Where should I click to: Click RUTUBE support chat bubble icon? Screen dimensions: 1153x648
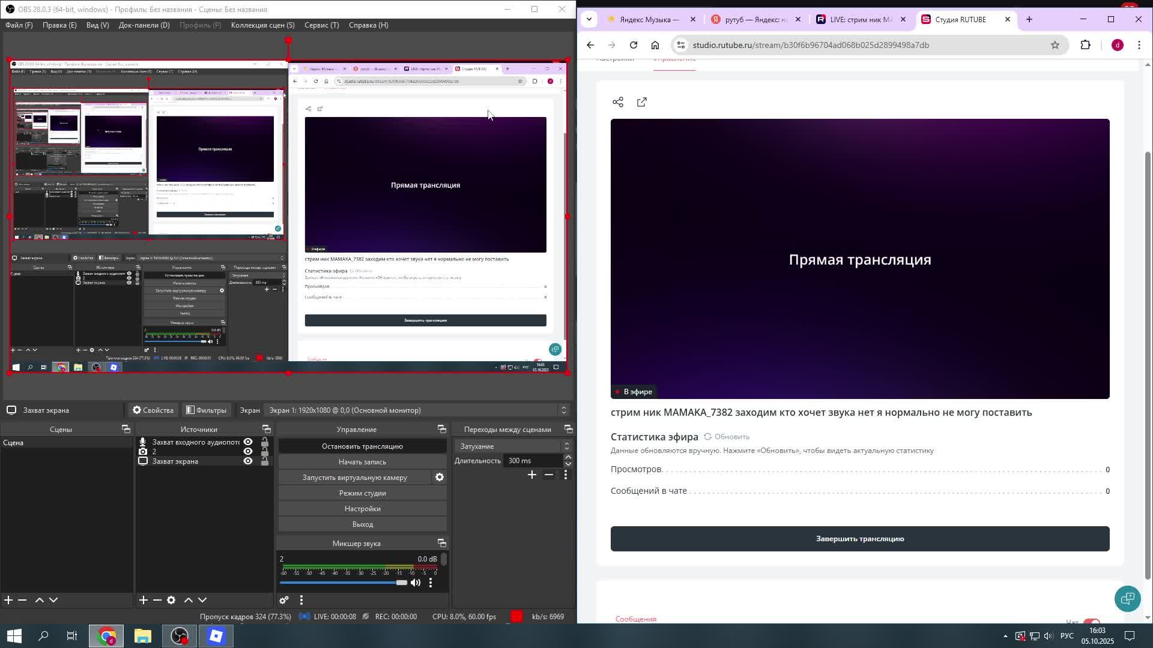point(1127,598)
